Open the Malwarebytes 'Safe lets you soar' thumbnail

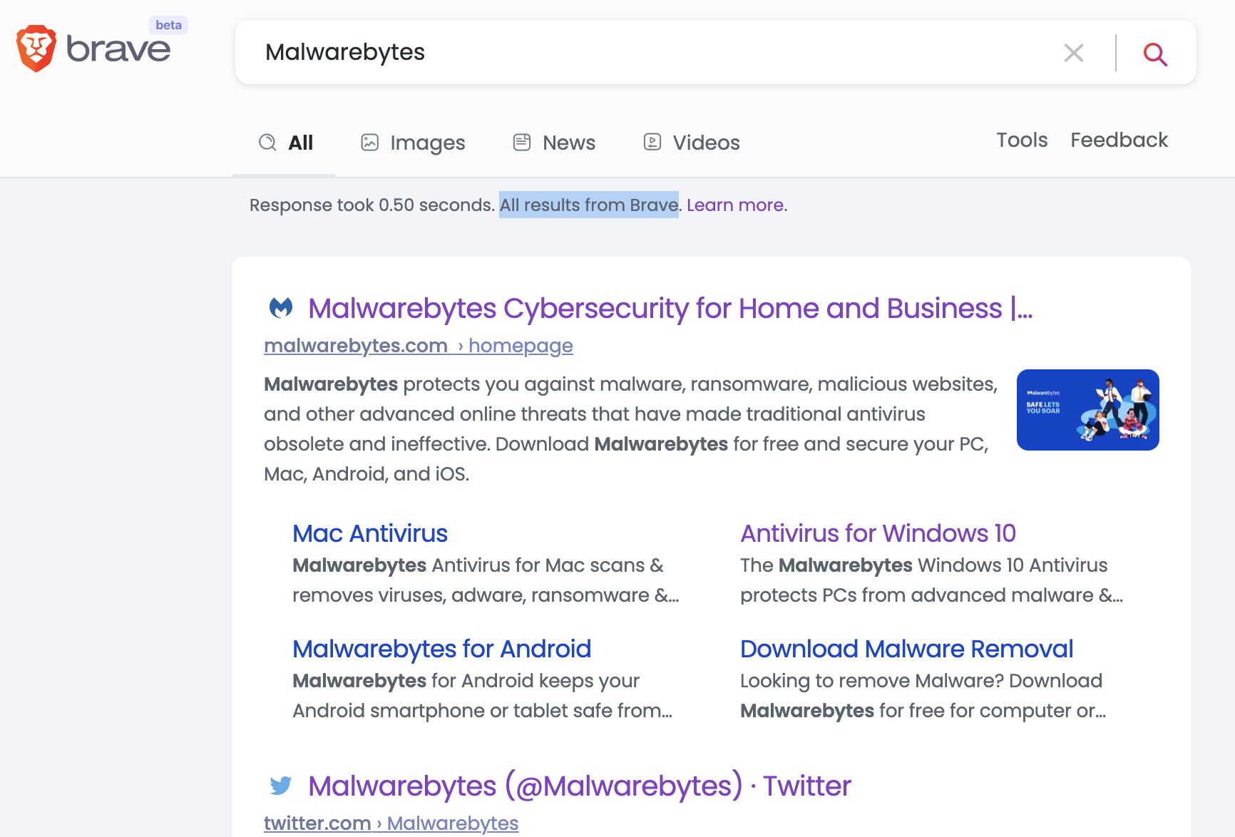coord(1087,410)
